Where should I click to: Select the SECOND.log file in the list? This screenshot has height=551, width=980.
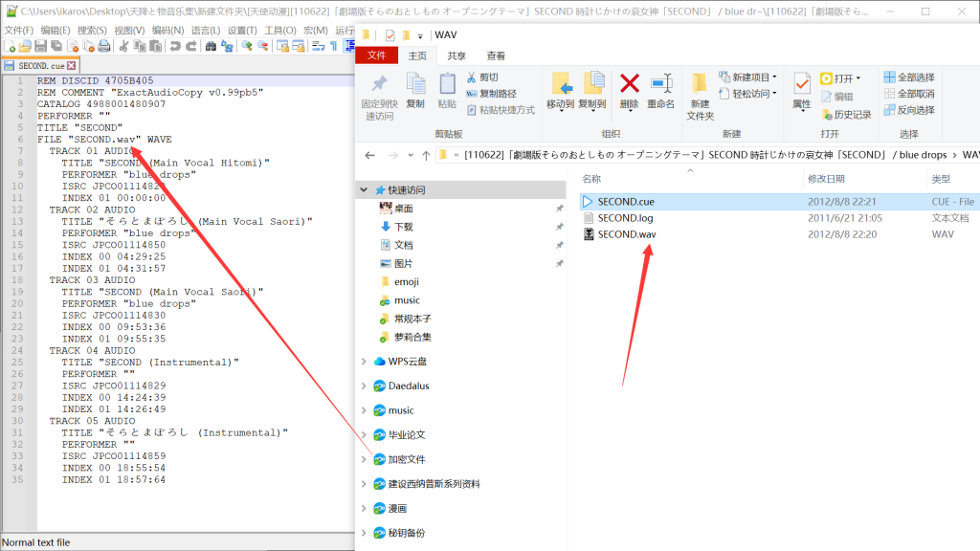click(625, 218)
